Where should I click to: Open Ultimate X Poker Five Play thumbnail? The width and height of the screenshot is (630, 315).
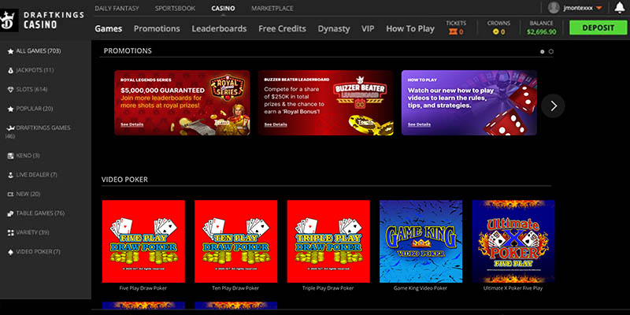coord(513,242)
